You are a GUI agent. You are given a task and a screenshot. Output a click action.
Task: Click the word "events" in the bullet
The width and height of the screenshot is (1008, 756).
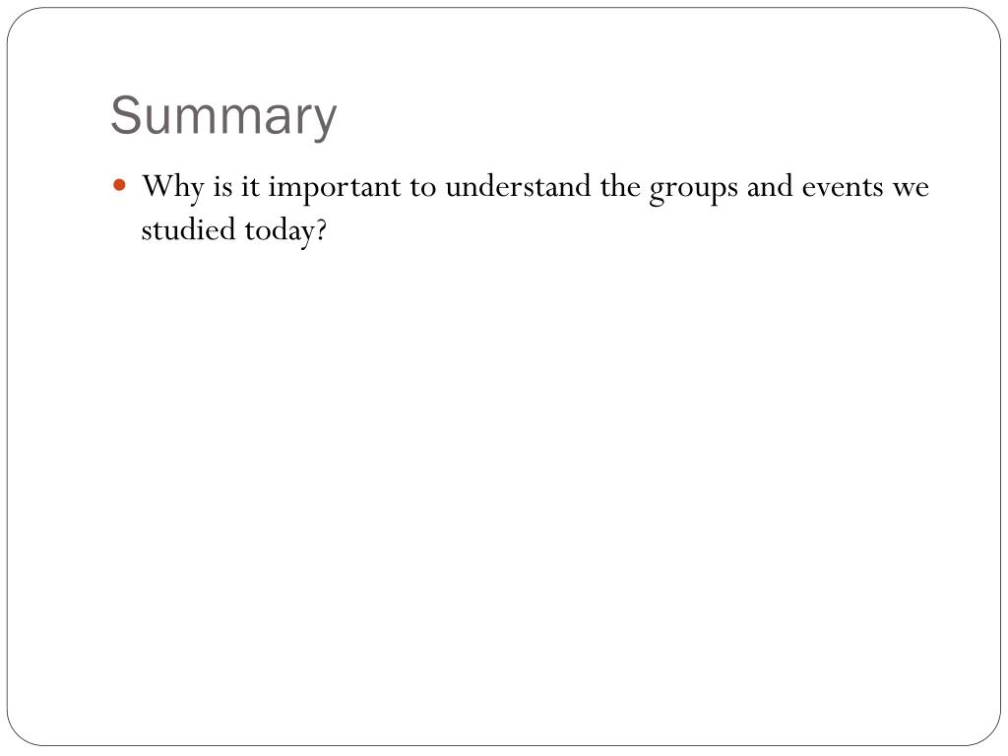(843, 188)
